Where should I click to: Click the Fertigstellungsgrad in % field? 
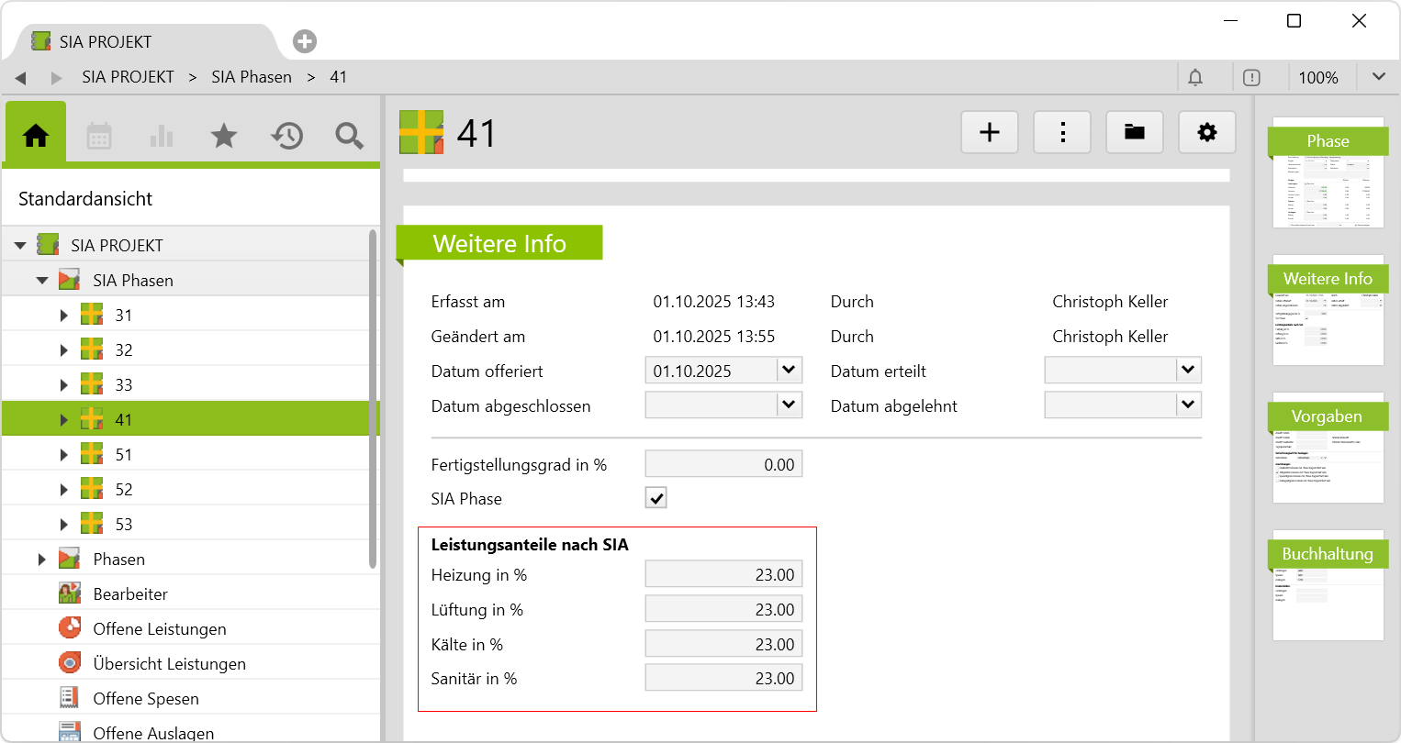(x=723, y=465)
